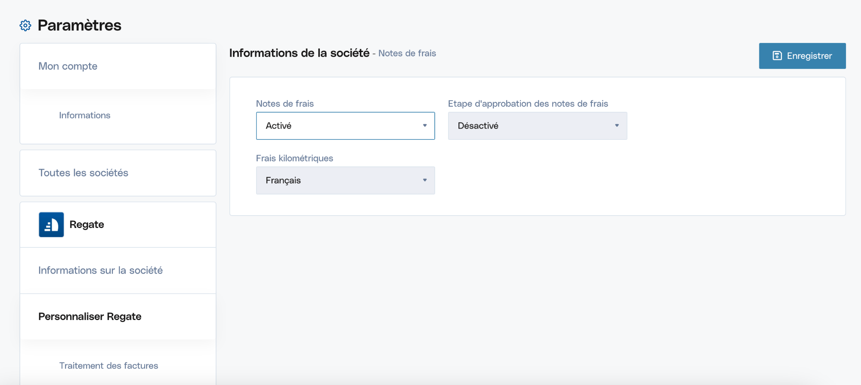This screenshot has height=385, width=861.
Task: Open the Mon compte section
Action: [118, 66]
